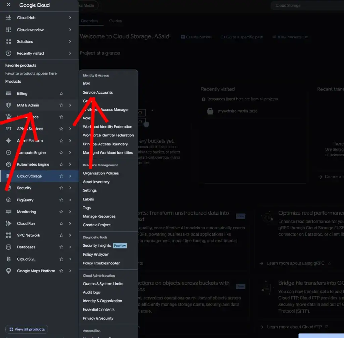Click the mywebsite-media-2026 bucket icon
The image size is (344, 338).
(x=210, y=111)
